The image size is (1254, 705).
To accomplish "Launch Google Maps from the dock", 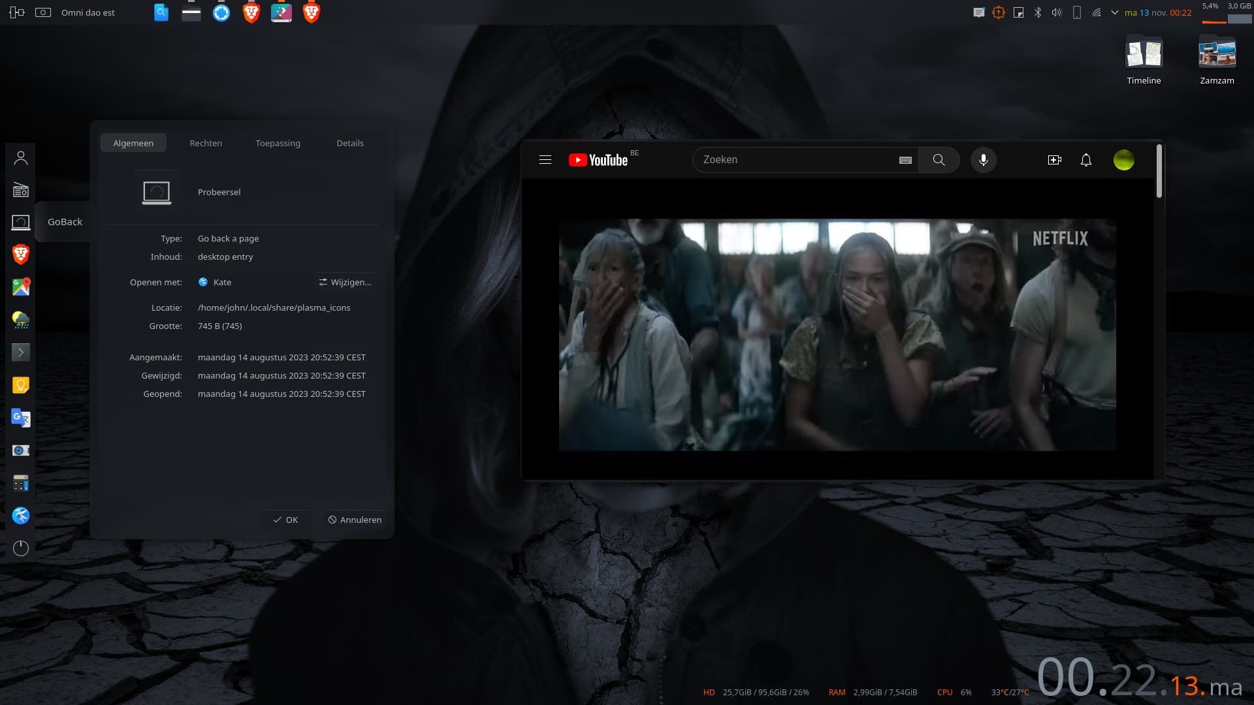I will click(21, 287).
